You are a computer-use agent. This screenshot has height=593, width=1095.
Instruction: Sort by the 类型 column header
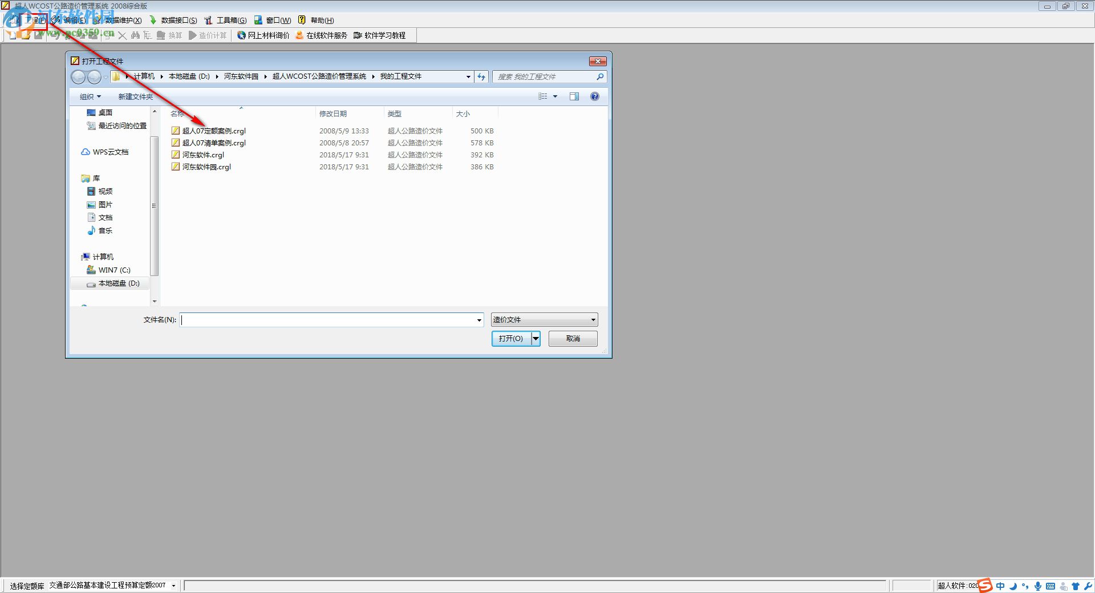point(418,114)
